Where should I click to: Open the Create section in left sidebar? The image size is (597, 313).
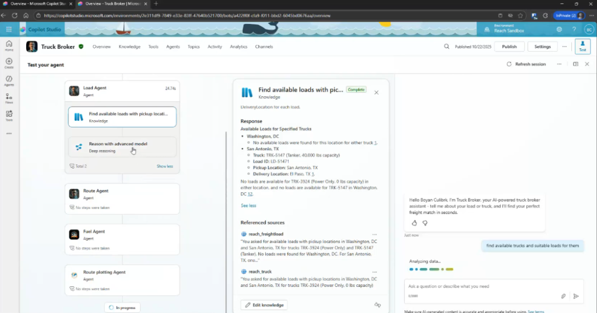tap(9, 63)
